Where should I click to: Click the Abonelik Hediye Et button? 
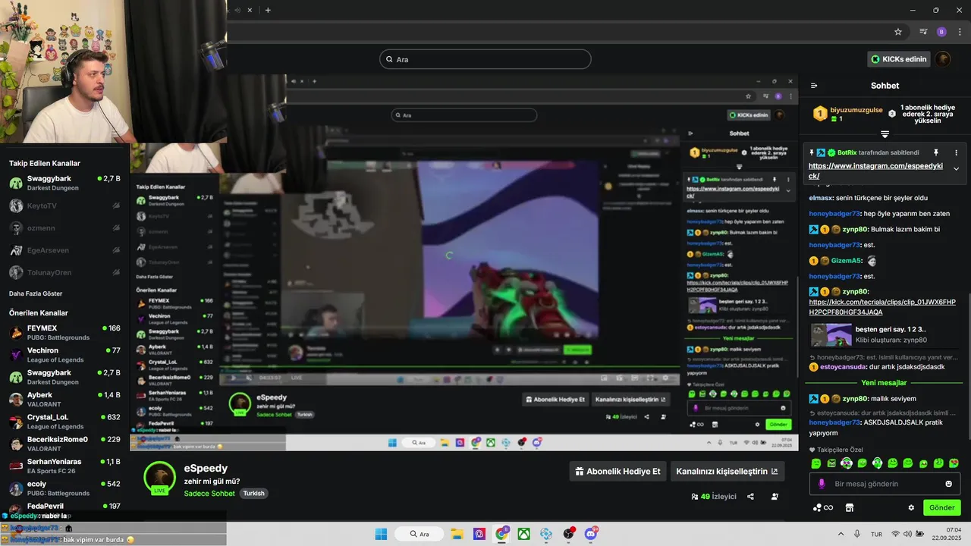coord(617,471)
